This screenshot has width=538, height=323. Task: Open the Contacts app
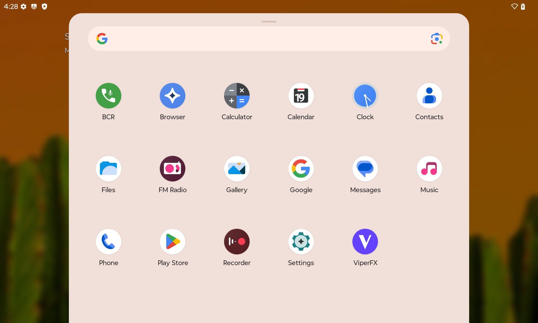(x=429, y=96)
